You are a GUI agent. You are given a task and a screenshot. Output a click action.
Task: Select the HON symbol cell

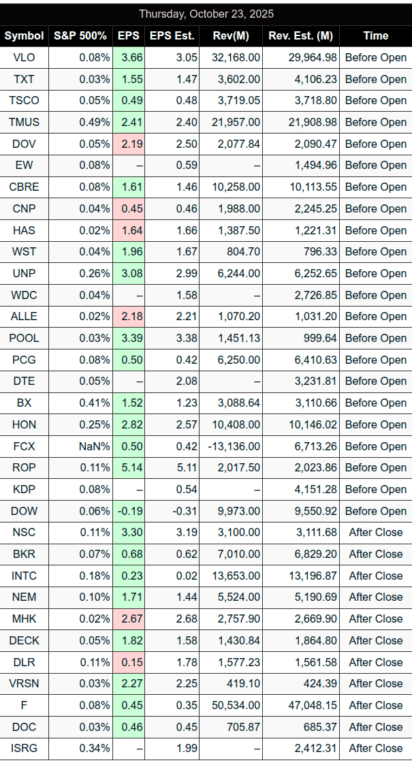click(25, 424)
